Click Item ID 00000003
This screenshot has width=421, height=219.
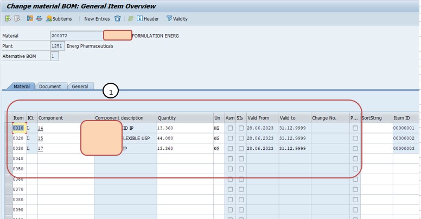(406, 148)
